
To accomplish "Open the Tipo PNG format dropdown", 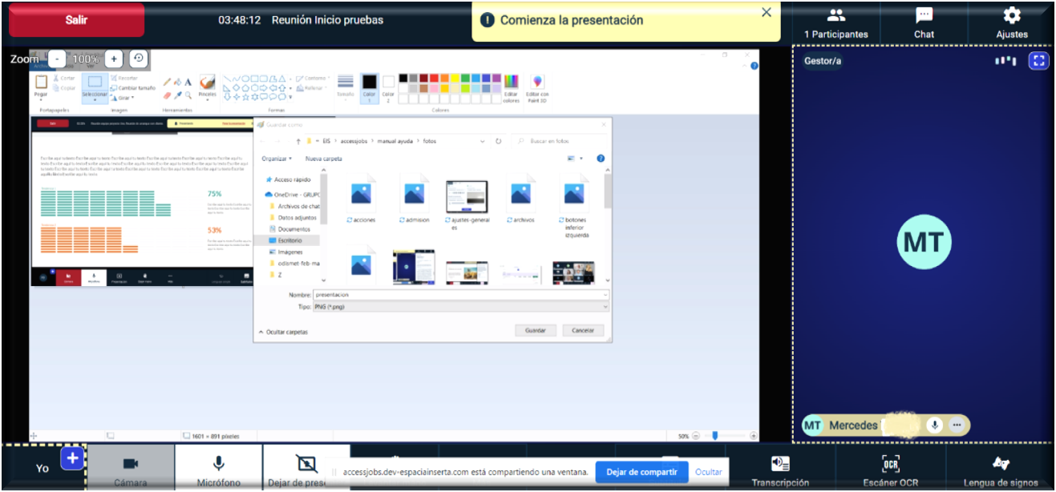I will [460, 307].
